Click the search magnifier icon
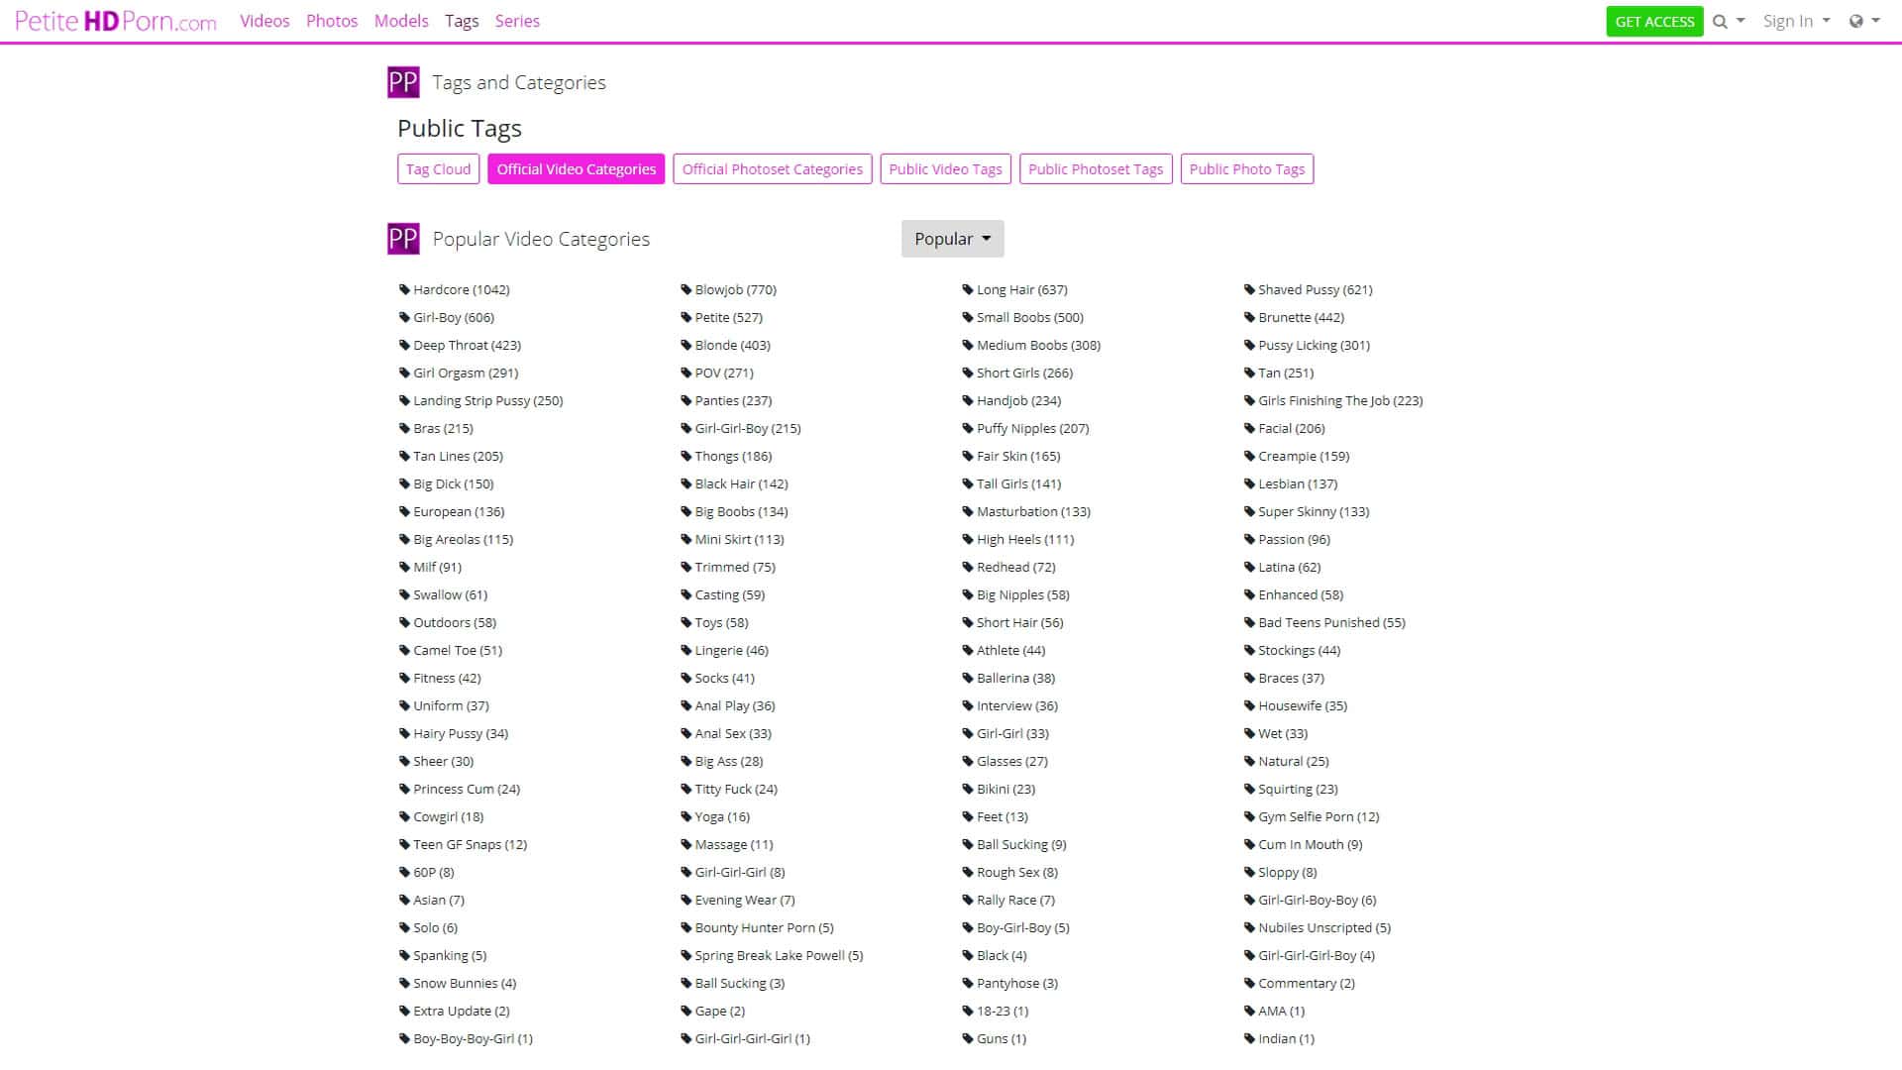 (x=1720, y=22)
